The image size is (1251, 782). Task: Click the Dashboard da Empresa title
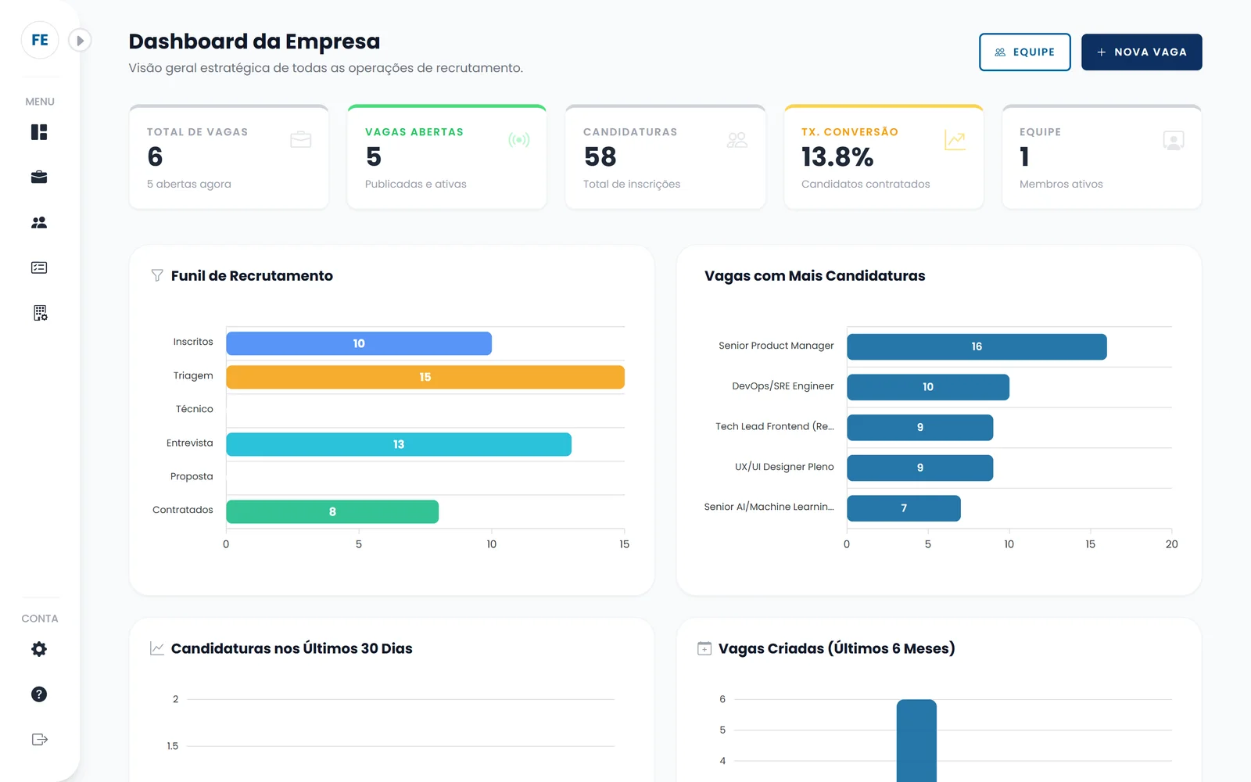(254, 41)
